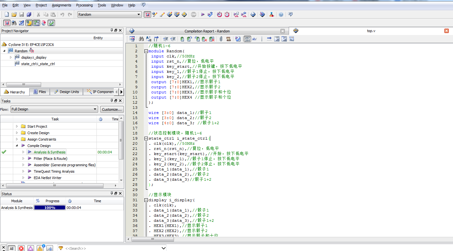Expand the Start Project task
Image resolution: width=453 pixels, height=251 pixels.
[x=17, y=126]
